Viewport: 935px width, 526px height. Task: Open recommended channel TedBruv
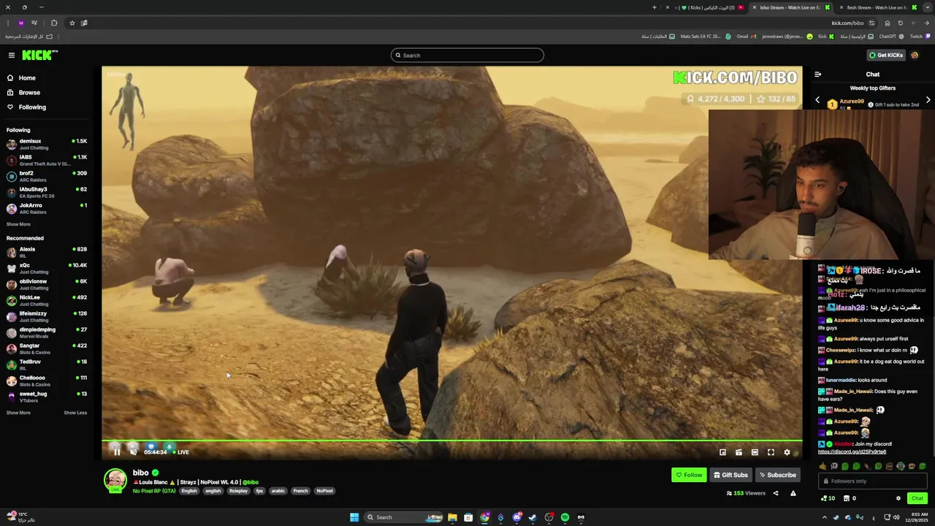[x=47, y=365]
